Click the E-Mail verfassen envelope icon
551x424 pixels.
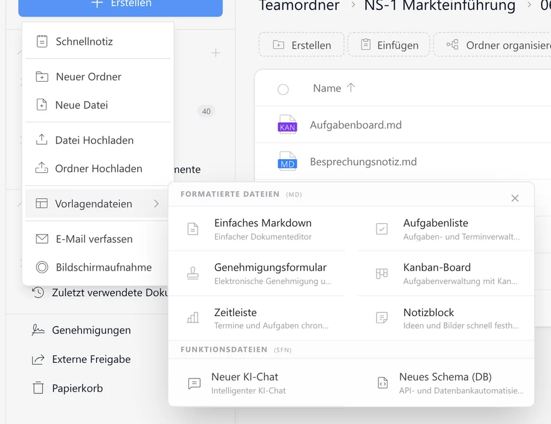tap(42, 239)
